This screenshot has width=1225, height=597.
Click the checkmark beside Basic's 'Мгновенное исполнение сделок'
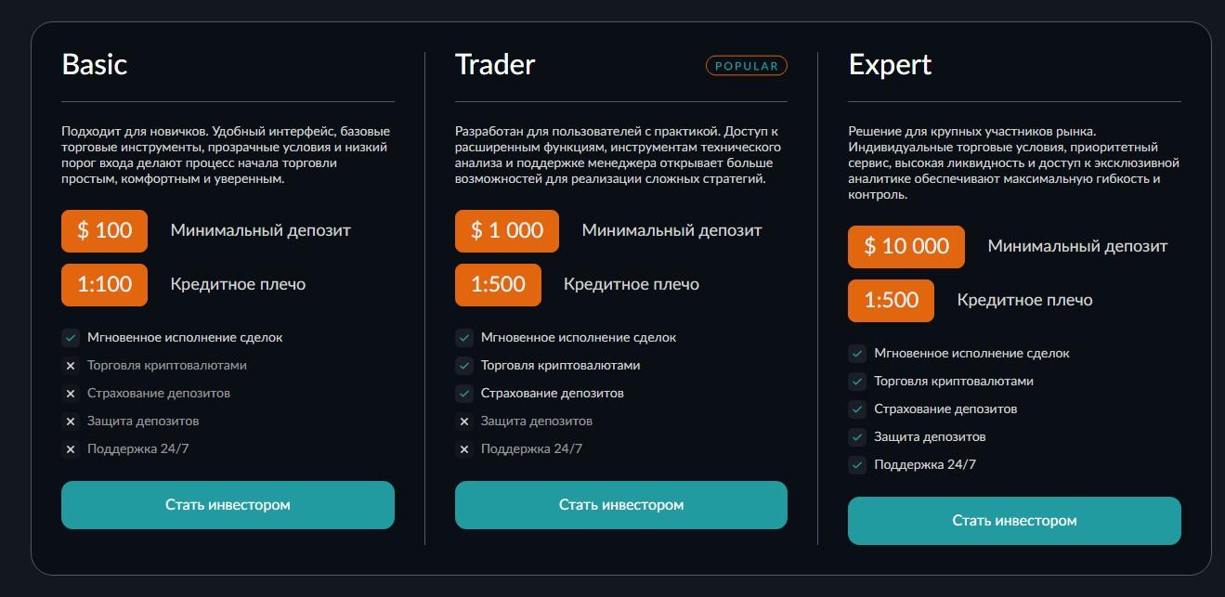coord(71,338)
